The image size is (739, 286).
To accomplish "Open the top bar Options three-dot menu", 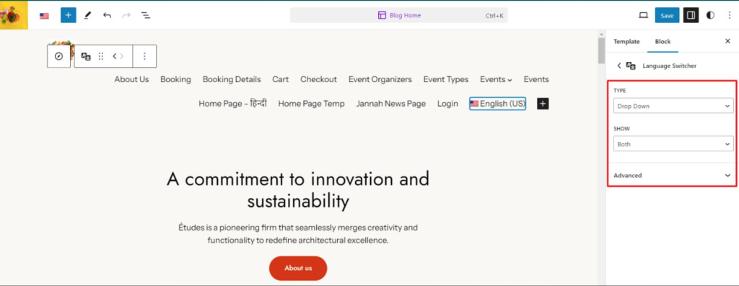I will (729, 15).
